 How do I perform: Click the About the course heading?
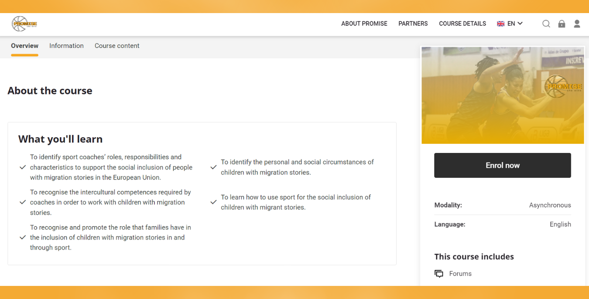50,91
